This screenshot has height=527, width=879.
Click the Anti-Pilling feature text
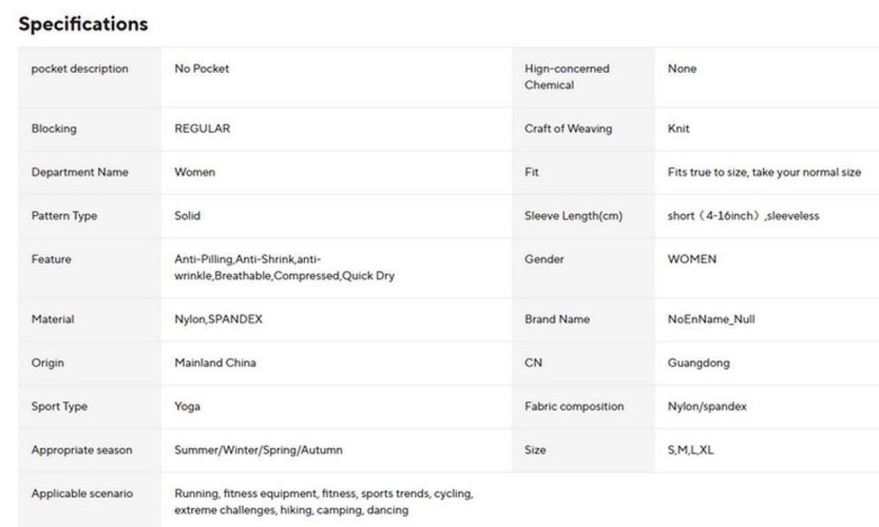coord(204,259)
